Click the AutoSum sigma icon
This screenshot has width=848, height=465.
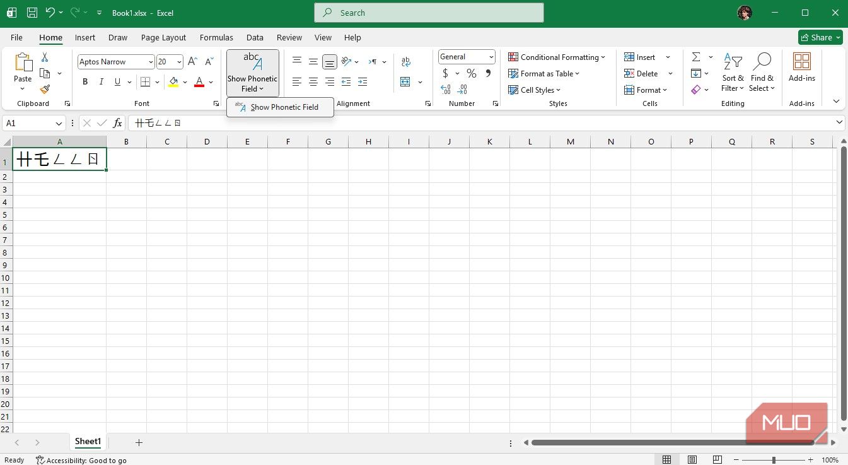click(696, 57)
